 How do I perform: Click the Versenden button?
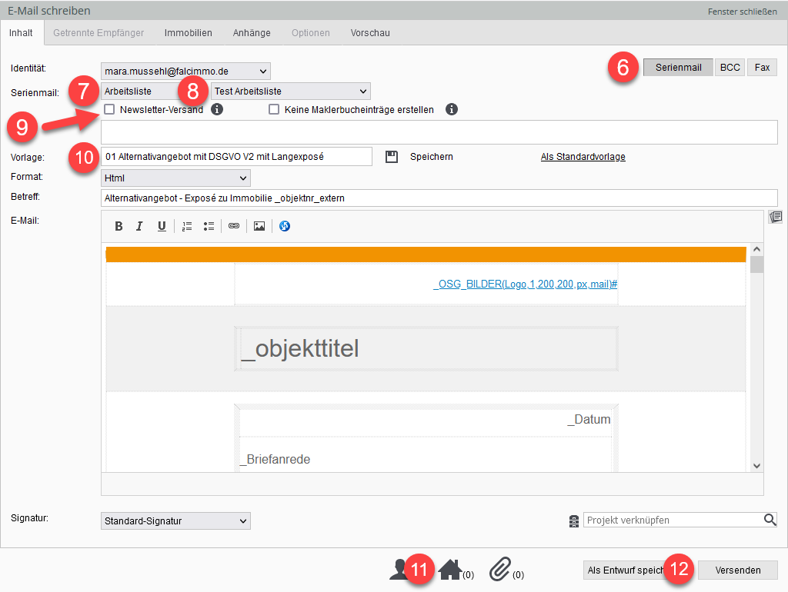737,570
